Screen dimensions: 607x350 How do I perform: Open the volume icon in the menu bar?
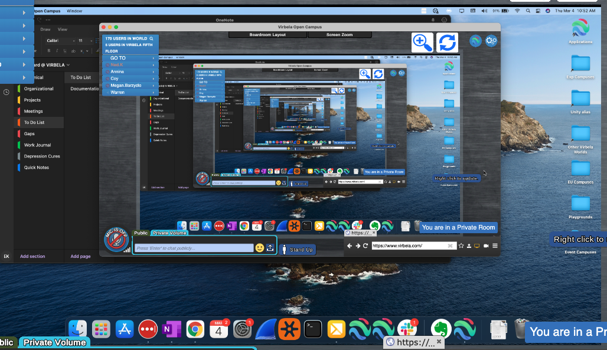tap(484, 11)
